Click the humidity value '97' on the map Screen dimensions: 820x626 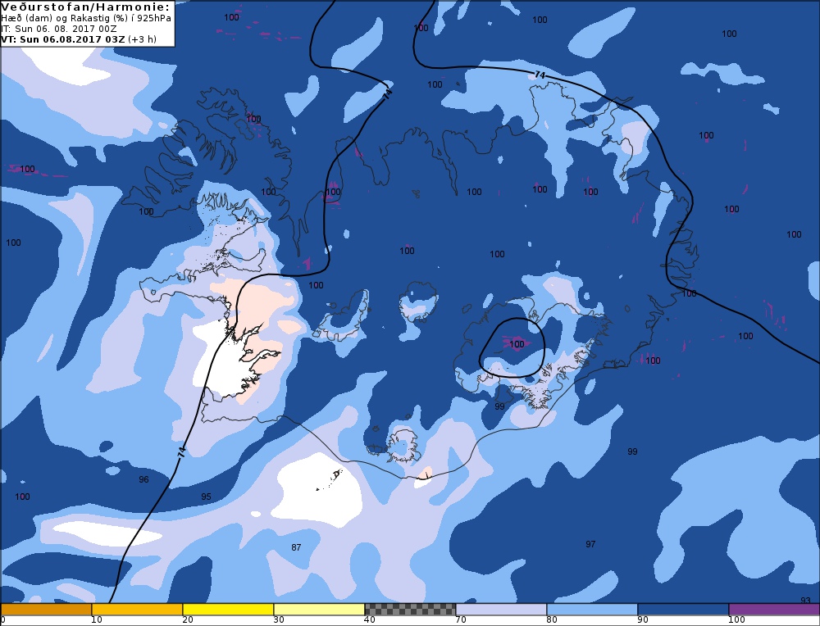[x=590, y=545]
